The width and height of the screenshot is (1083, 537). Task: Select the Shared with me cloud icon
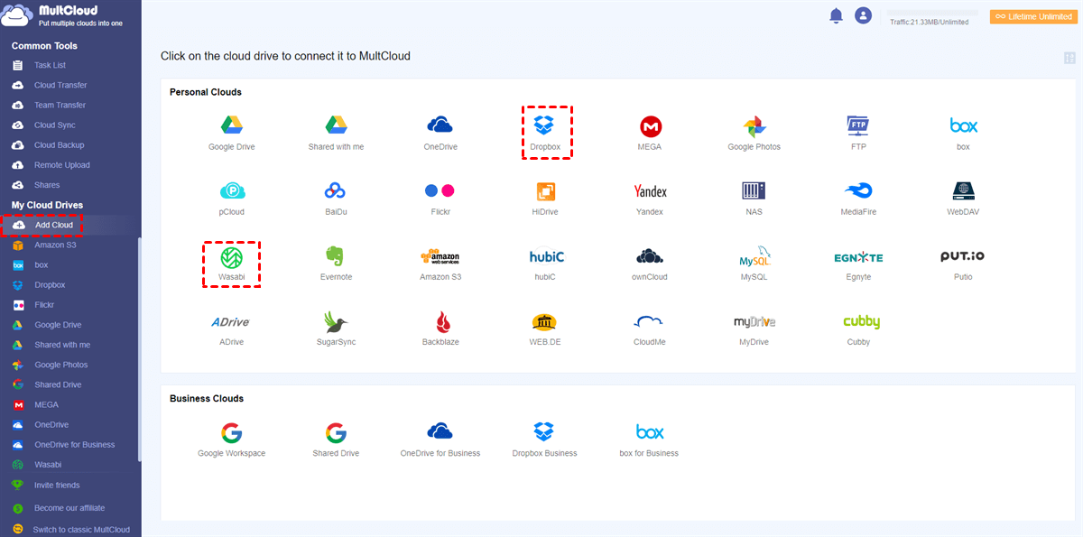[x=336, y=132]
